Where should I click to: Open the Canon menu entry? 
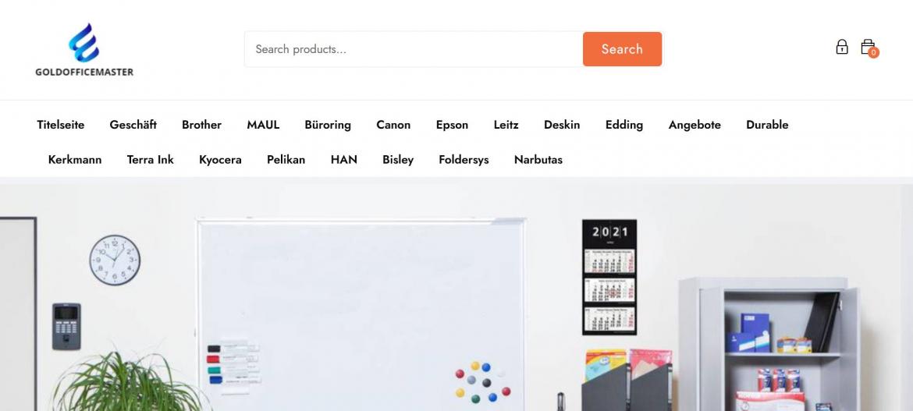(x=393, y=125)
